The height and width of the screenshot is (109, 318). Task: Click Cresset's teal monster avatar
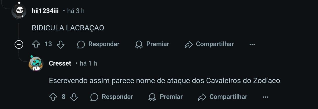36,64
